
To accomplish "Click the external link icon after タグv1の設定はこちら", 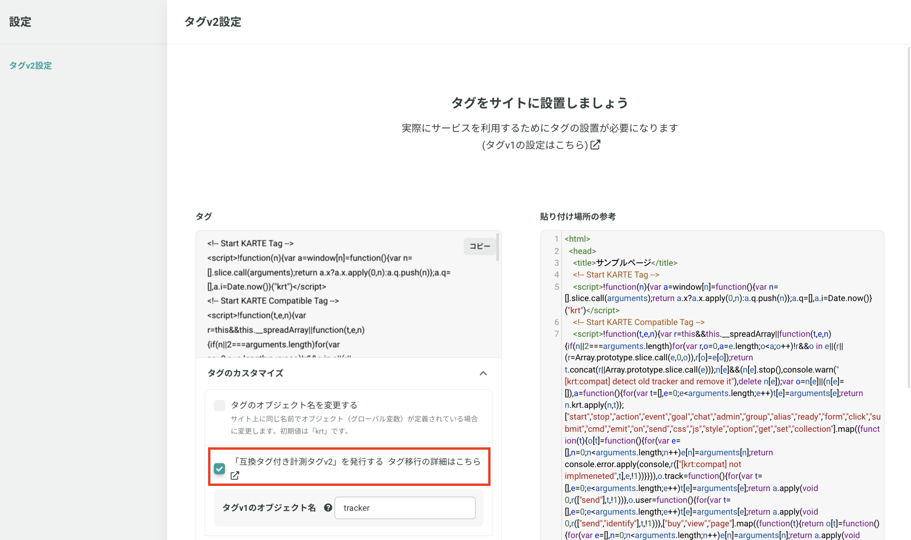I will [x=595, y=144].
